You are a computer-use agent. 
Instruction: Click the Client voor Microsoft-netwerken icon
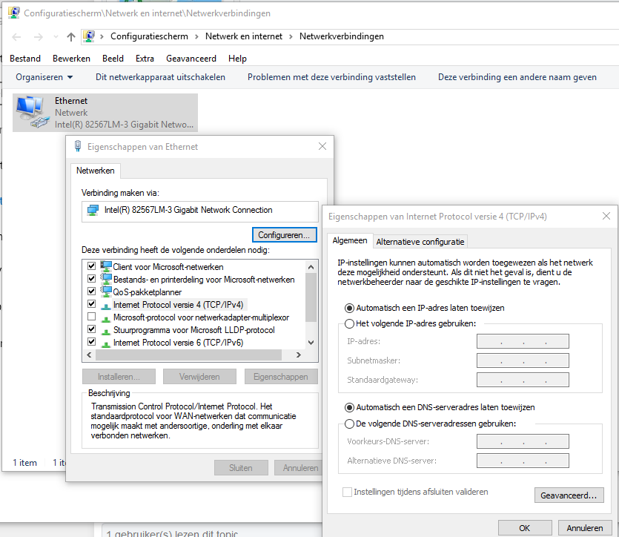pos(106,266)
